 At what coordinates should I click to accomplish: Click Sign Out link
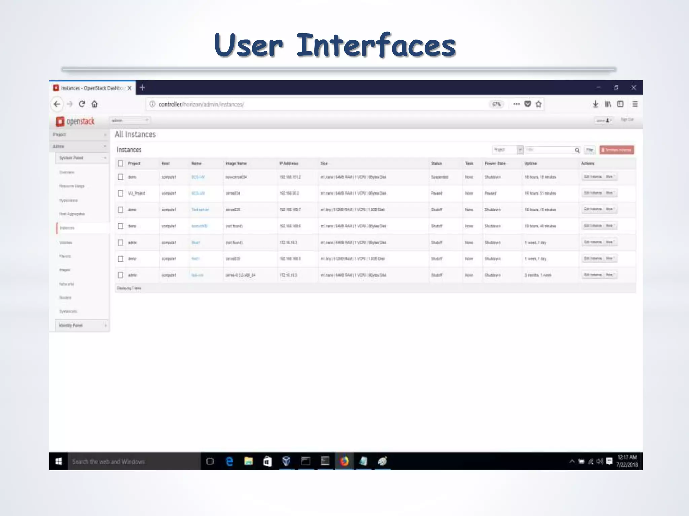tap(627, 120)
